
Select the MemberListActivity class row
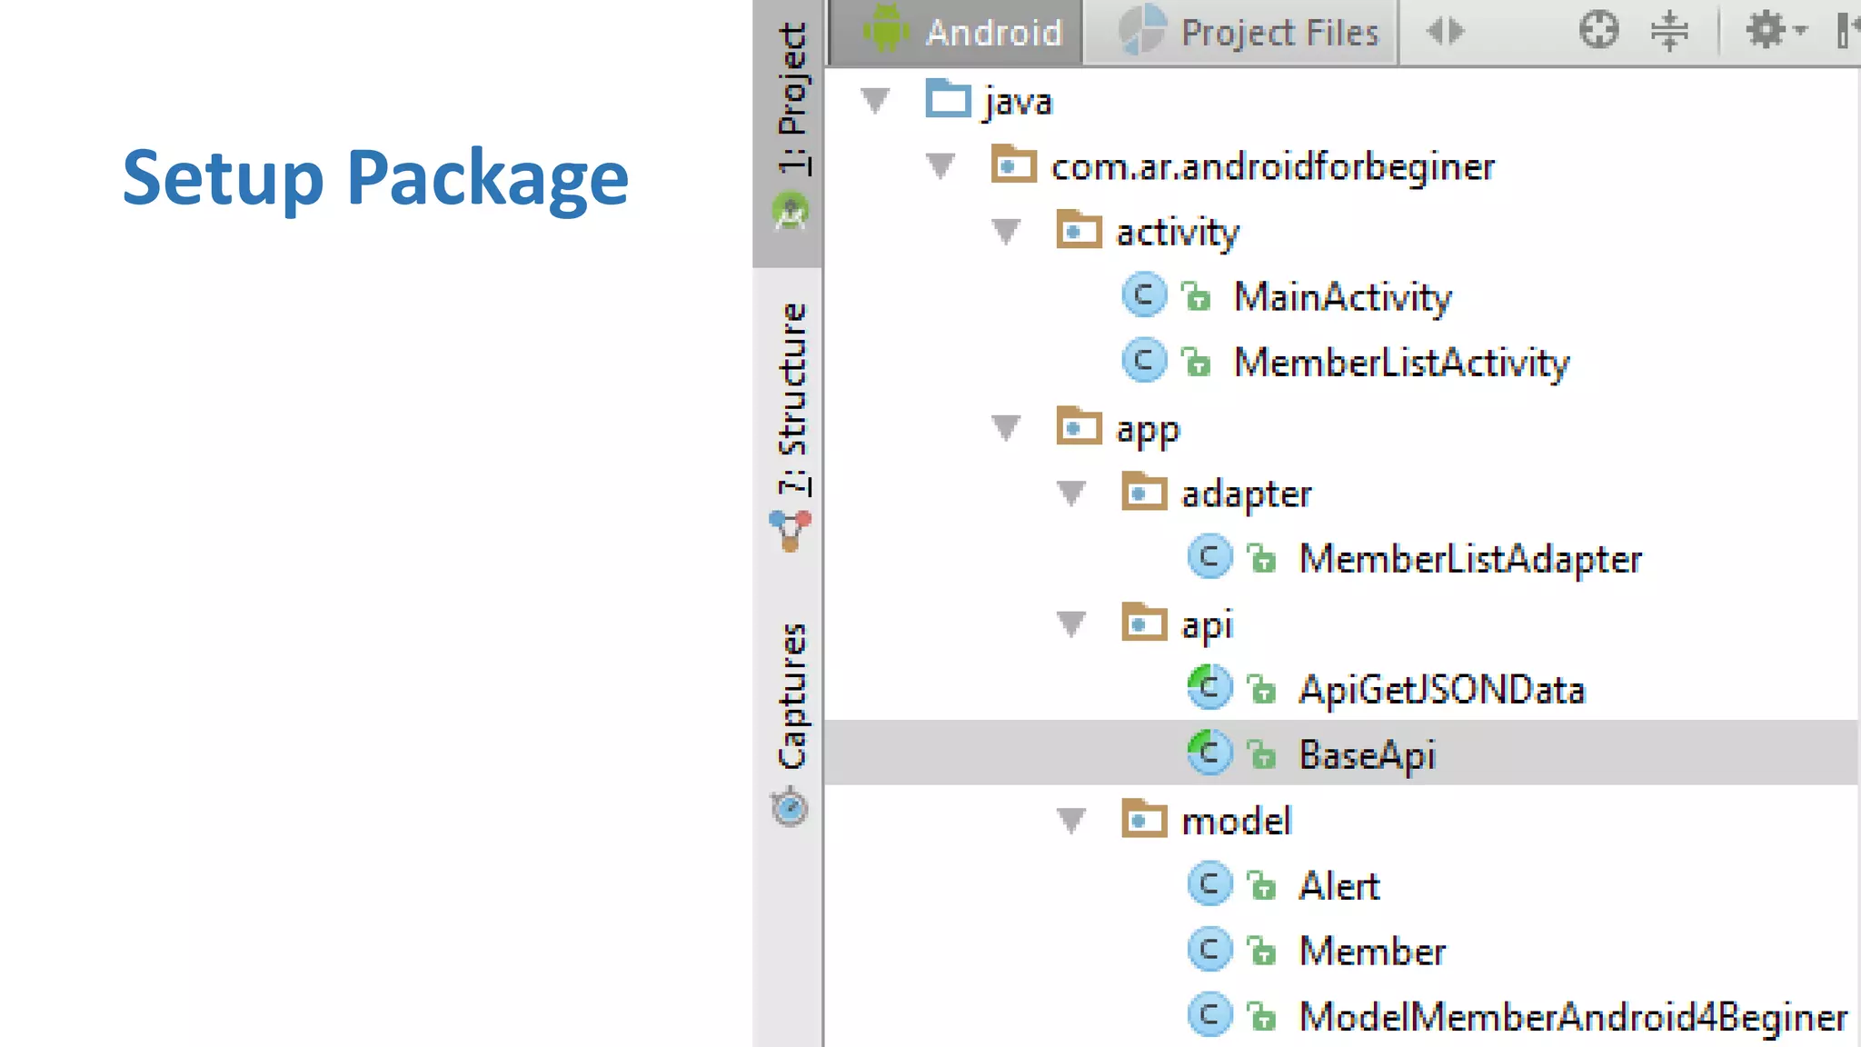(x=1402, y=362)
